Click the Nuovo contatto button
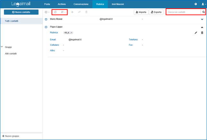207x140 pixels. tap(21, 12)
